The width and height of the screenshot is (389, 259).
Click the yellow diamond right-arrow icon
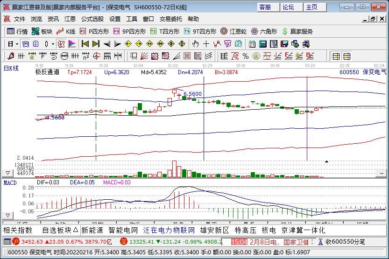[x=139, y=44]
